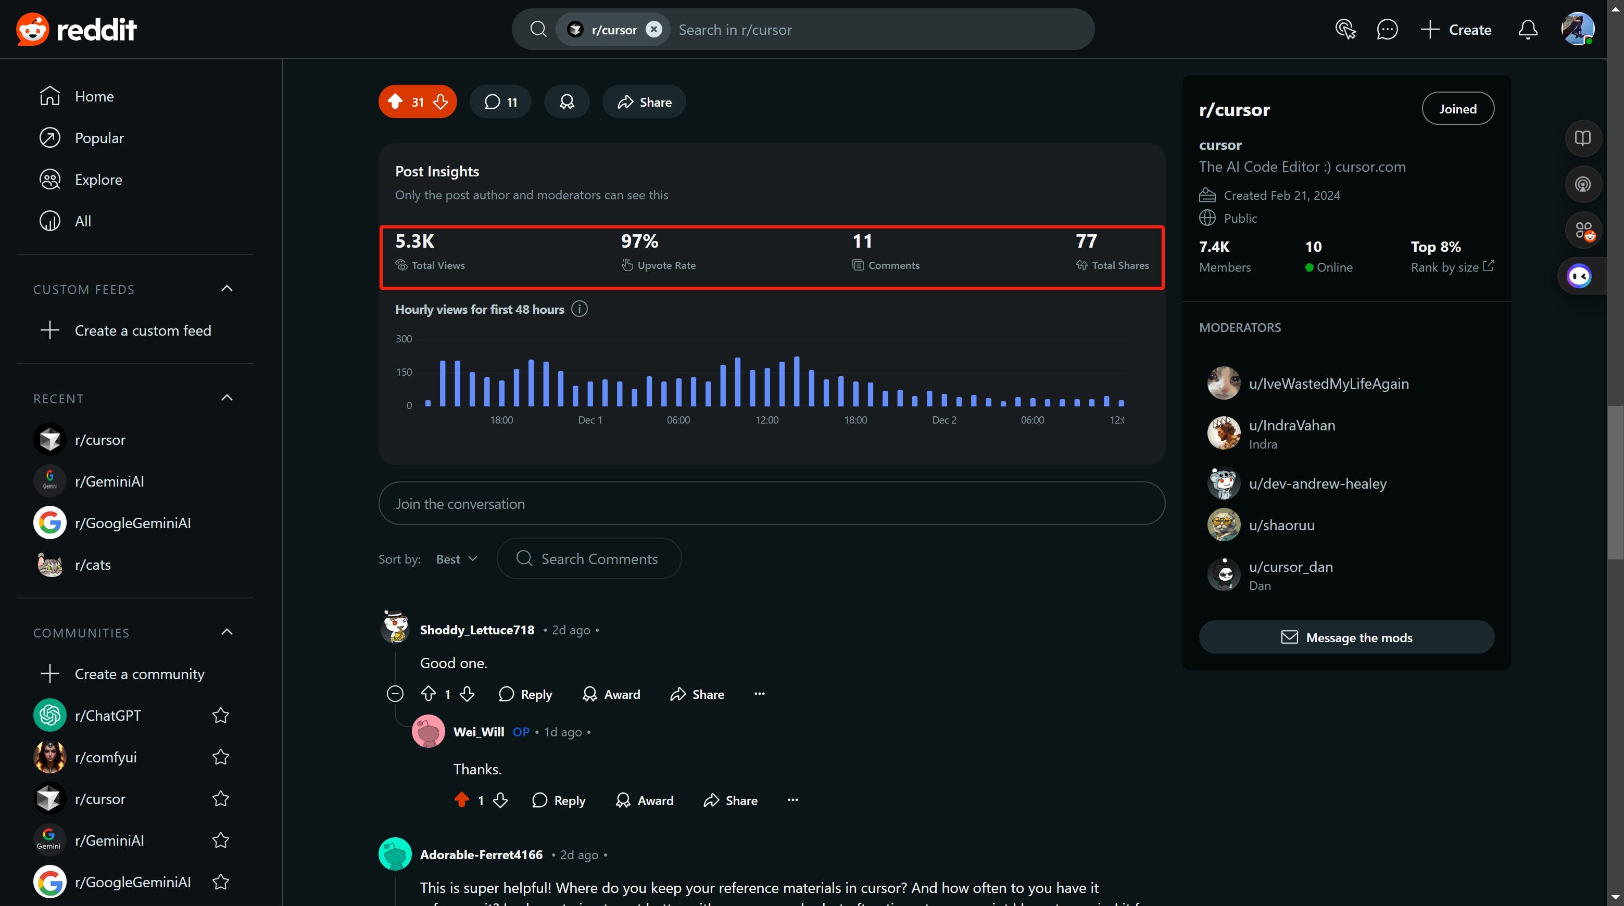Click the Message the mods button
The width and height of the screenshot is (1624, 906).
point(1346,637)
